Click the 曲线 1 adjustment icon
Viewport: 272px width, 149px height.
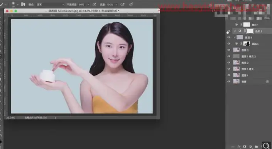click(x=236, y=44)
